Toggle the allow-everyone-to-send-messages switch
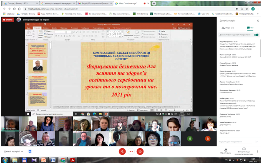 tap(256, 35)
